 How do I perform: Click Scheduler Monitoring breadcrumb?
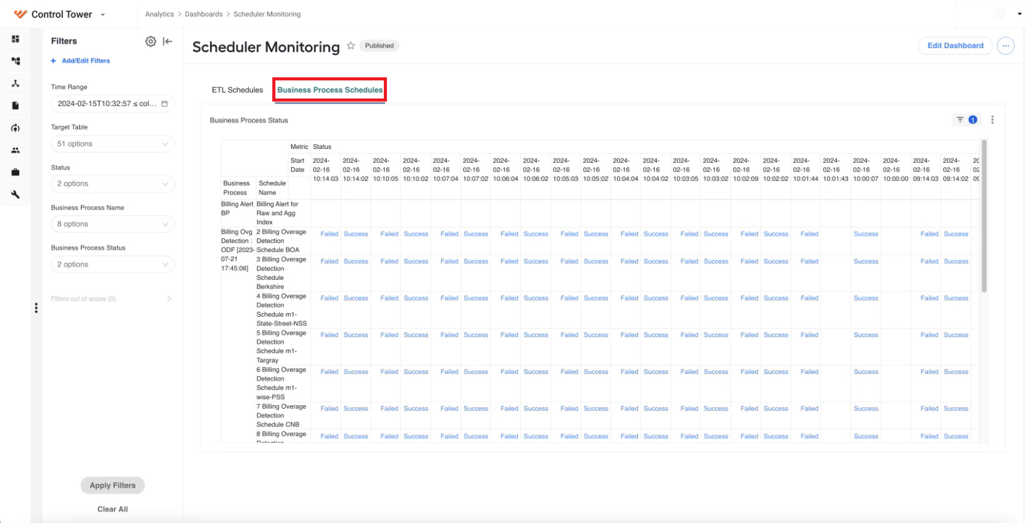click(267, 14)
